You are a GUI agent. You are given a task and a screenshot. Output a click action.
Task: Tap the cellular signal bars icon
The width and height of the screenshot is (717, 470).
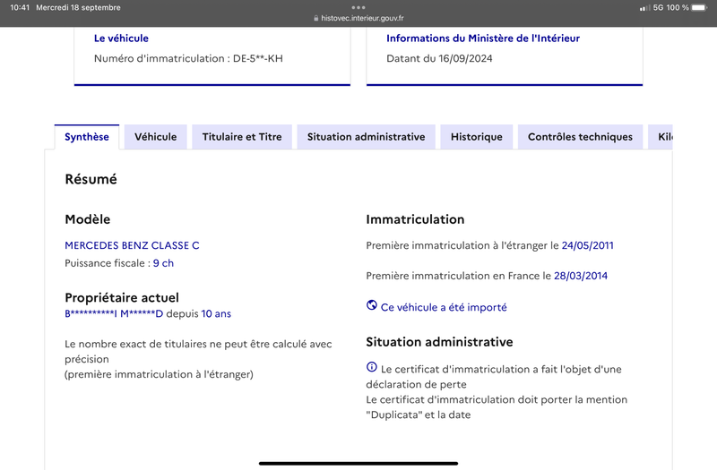pos(644,8)
